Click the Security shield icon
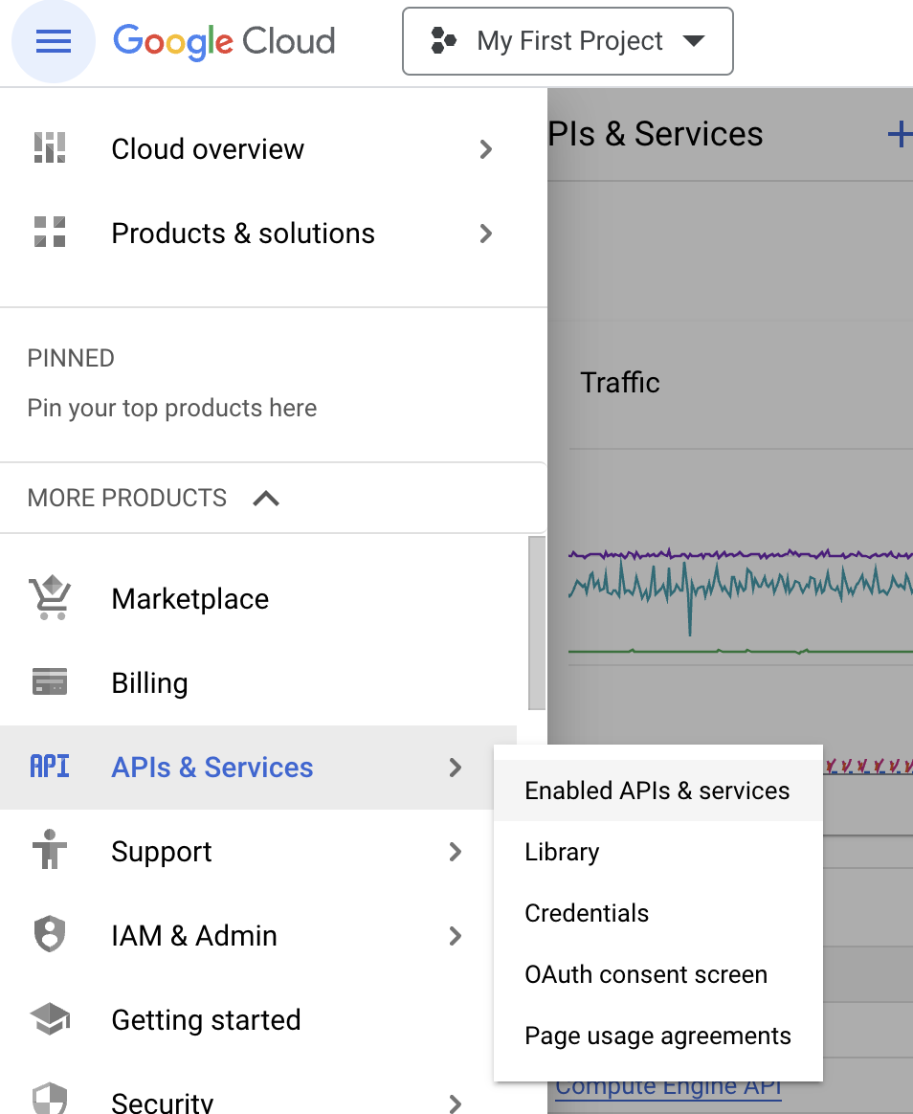 pyautogui.click(x=50, y=1099)
